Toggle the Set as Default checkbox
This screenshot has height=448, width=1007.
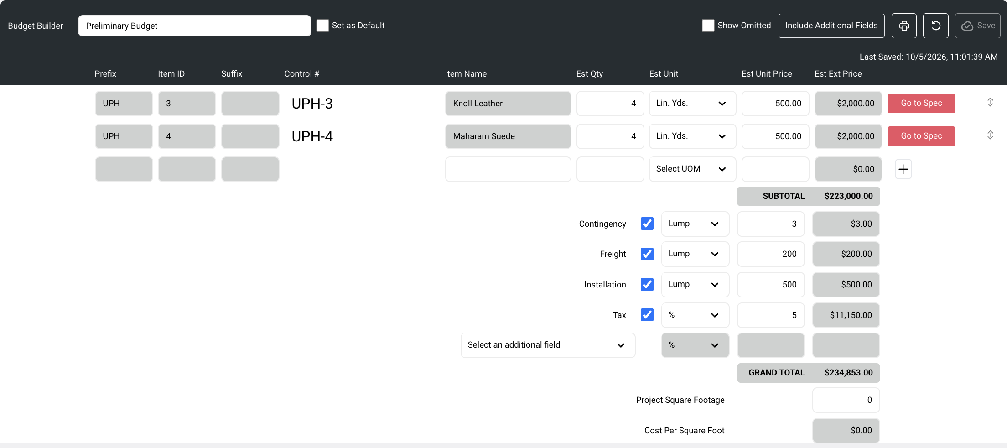(x=323, y=26)
